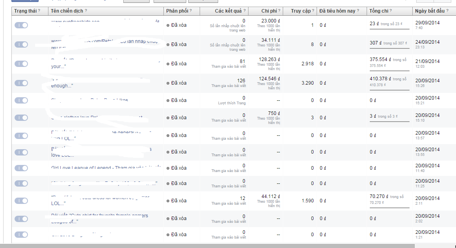The image size is (456, 248).
Task: Click total spend 3 ₫ trong số 3 ₫
Action: pyautogui.click(x=384, y=116)
